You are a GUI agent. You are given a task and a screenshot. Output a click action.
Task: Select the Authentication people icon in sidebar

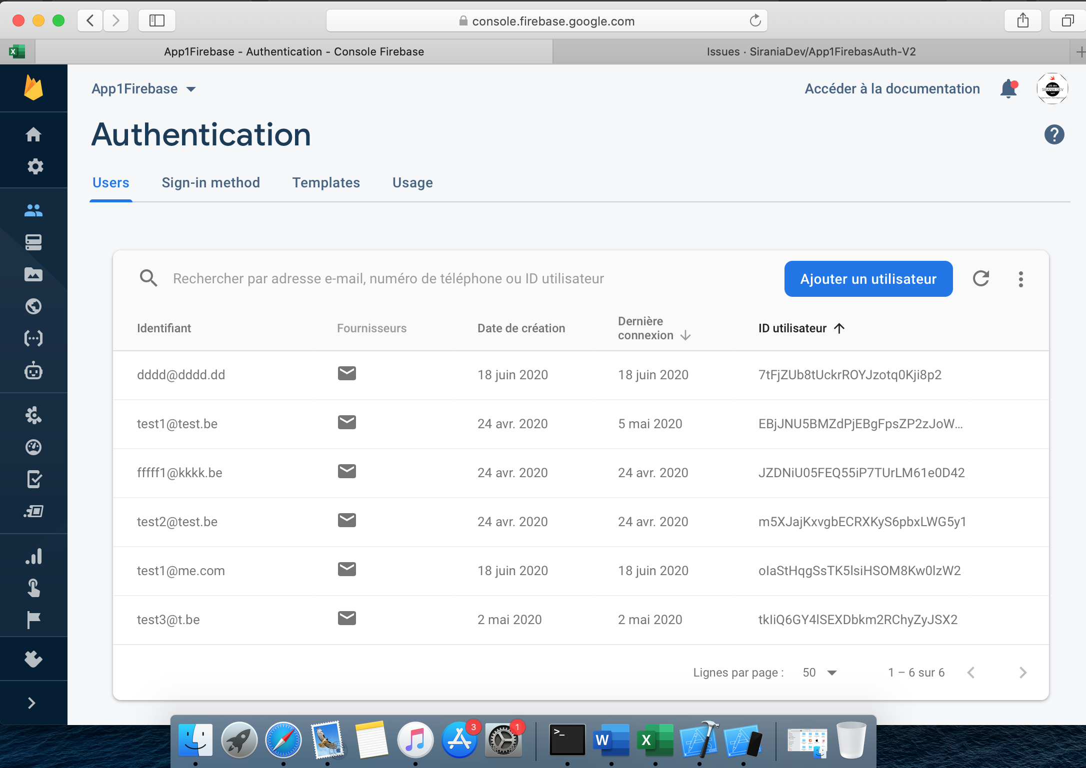33,210
